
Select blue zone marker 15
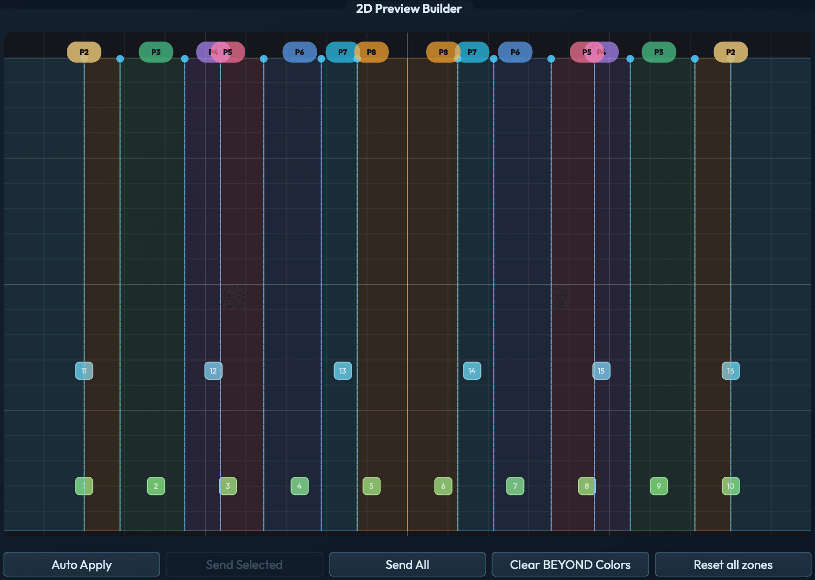point(601,371)
